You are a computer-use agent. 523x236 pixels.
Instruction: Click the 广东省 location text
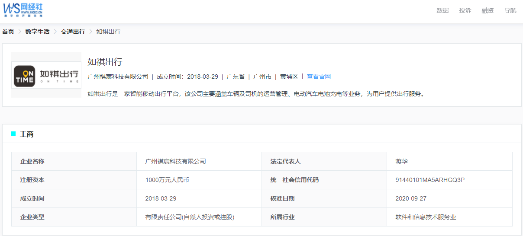(236, 77)
